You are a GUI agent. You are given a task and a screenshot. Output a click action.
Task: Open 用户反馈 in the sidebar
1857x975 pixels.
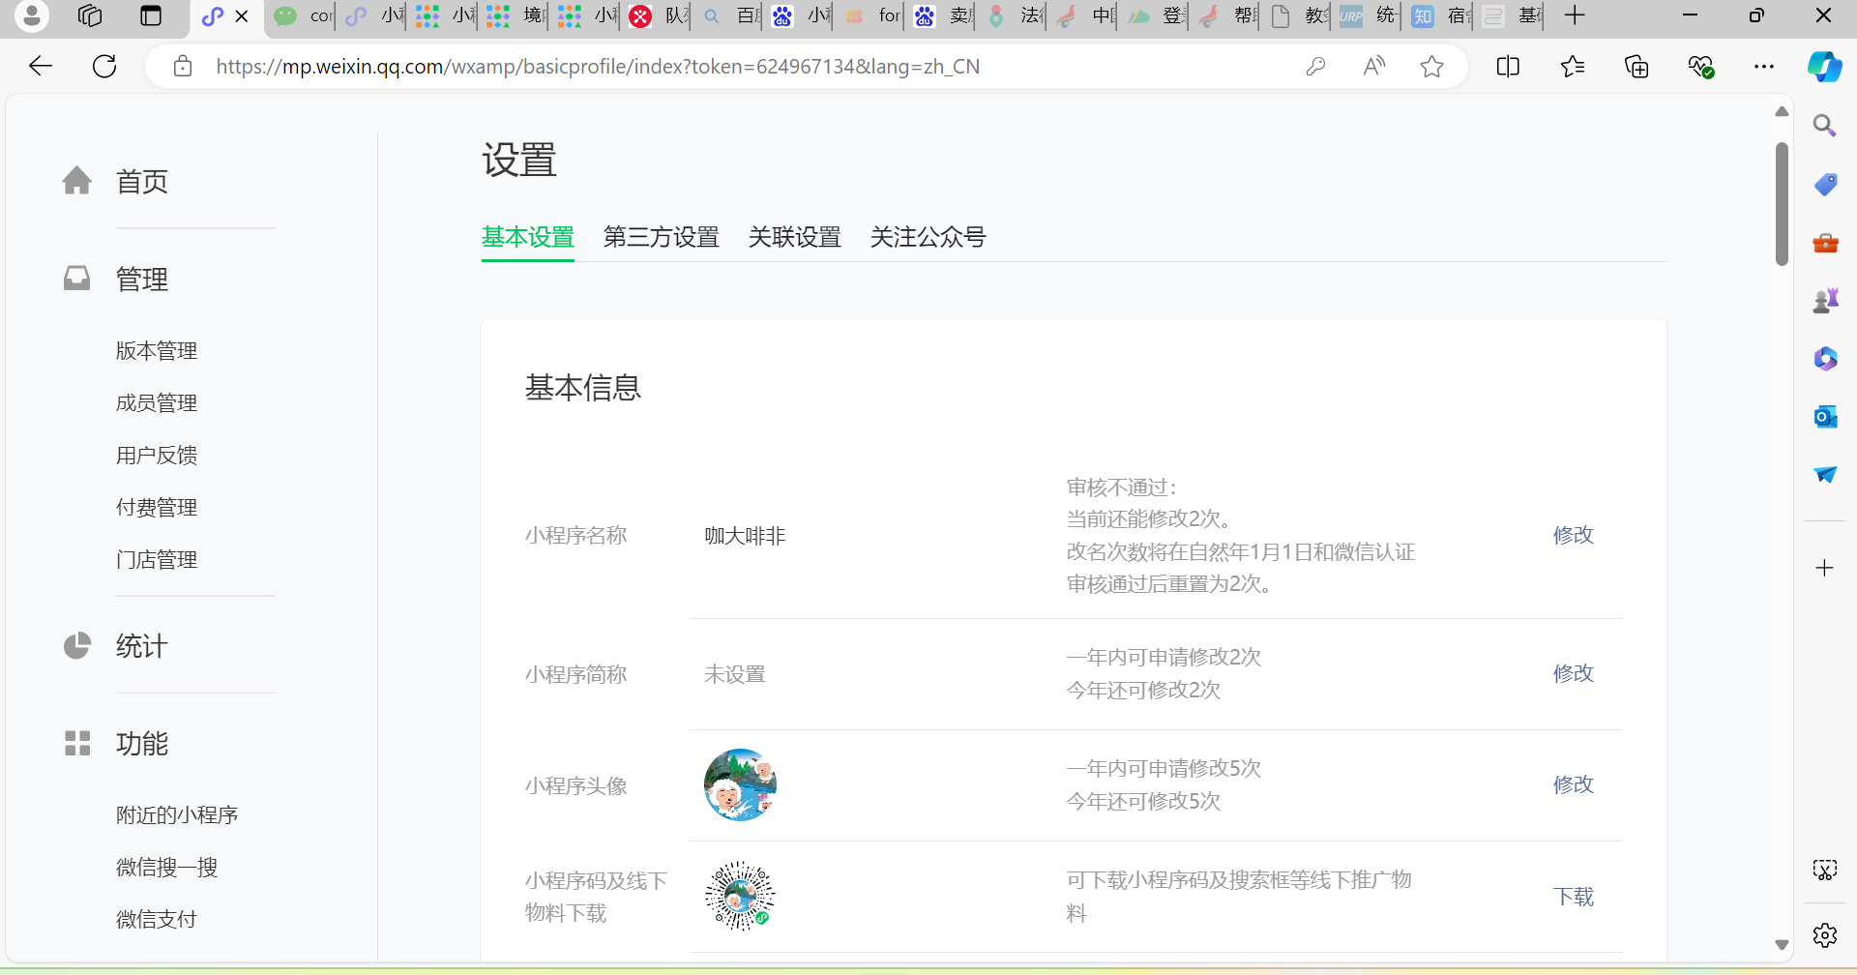coord(157,455)
